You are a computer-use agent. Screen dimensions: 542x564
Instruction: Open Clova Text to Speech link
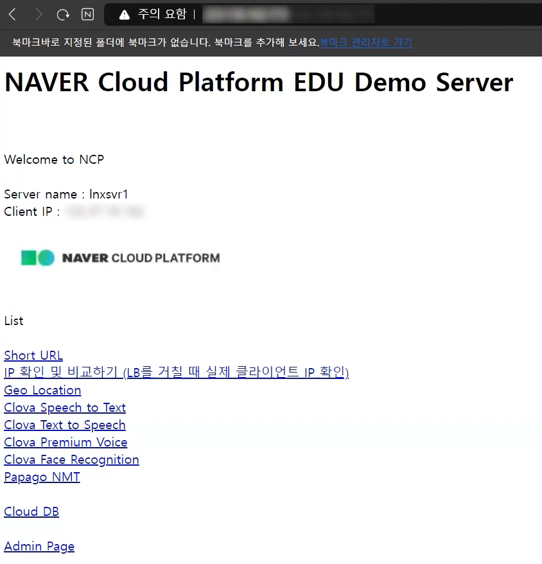tap(65, 425)
